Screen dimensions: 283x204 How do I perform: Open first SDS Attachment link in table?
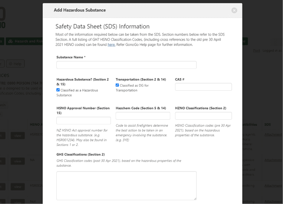click(x=273, y=134)
